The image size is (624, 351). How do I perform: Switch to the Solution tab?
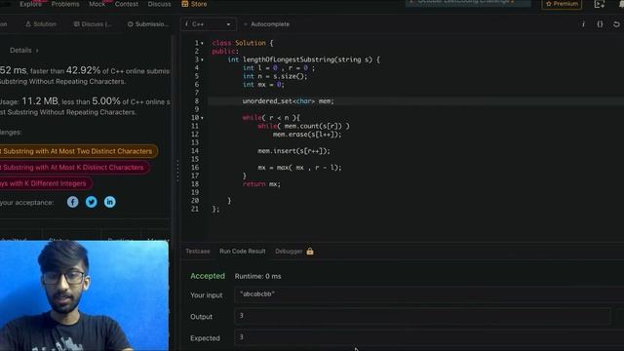pyautogui.click(x=41, y=24)
